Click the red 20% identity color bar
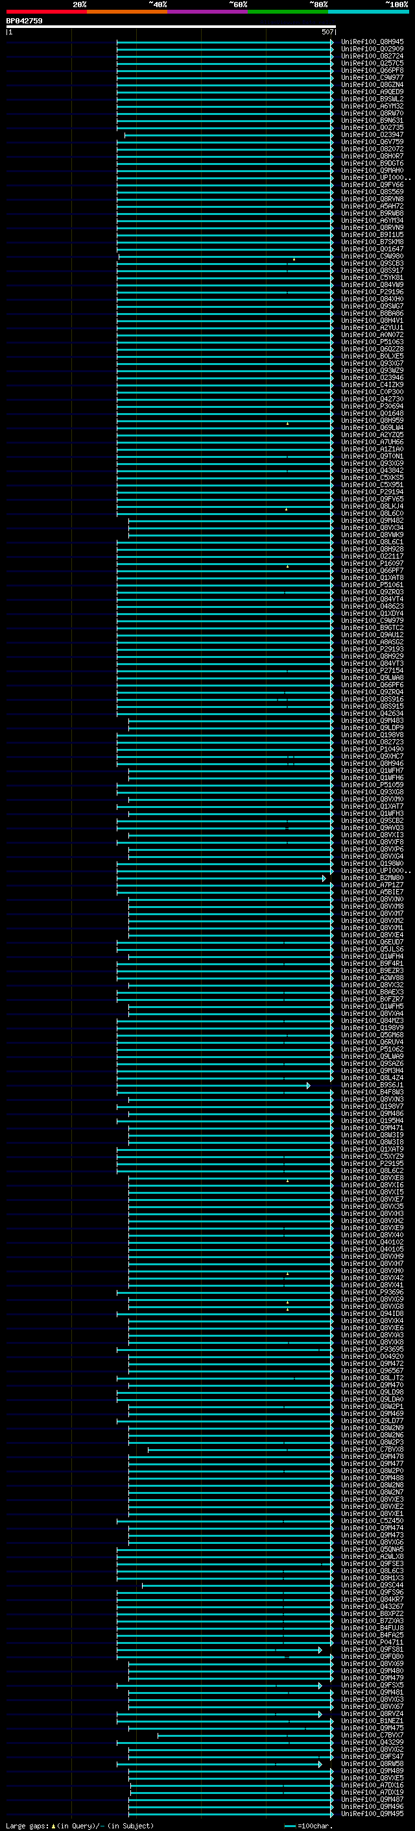The width and height of the screenshot is (415, 1831). pos(46,12)
